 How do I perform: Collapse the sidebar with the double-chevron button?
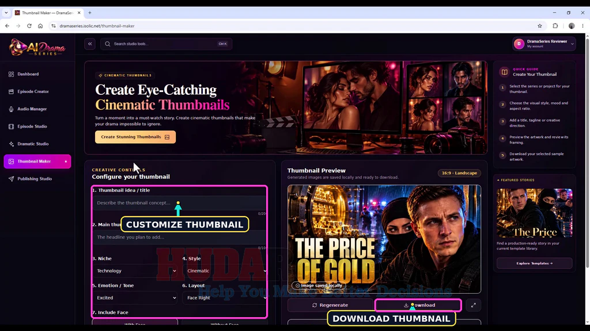click(x=90, y=44)
